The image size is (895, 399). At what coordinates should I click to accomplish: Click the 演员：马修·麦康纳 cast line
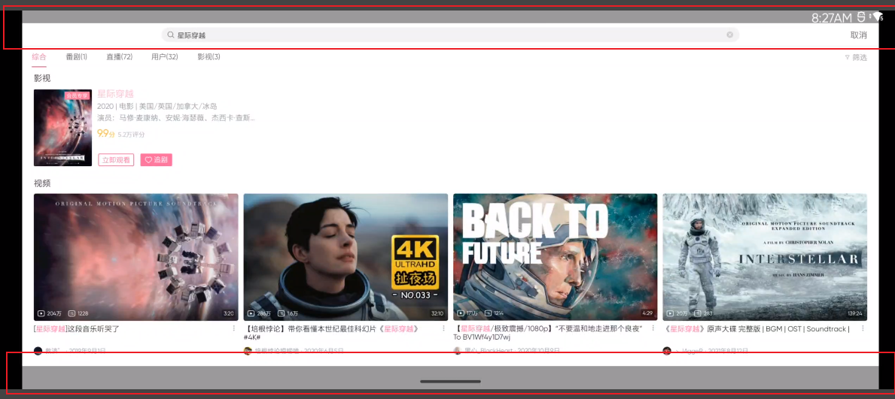(176, 118)
